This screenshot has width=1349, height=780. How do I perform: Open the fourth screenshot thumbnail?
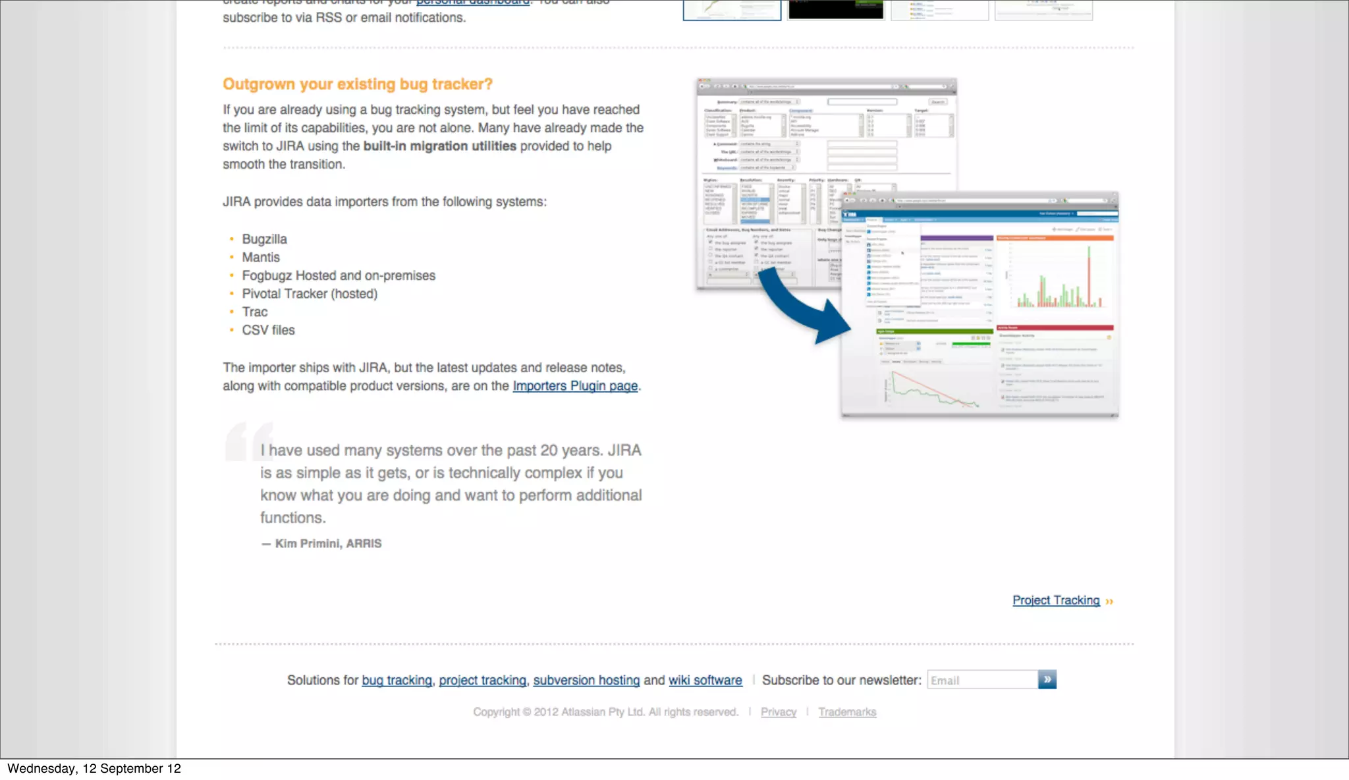coord(1043,9)
